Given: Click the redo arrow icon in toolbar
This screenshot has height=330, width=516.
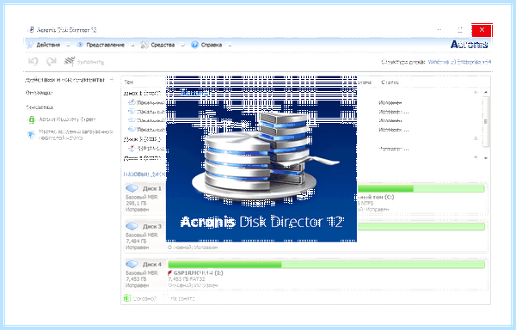Looking at the screenshot, I should 51,62.
